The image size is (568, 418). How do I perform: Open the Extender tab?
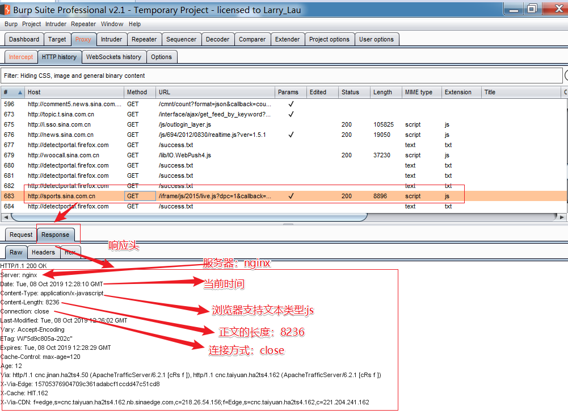point(287,39)
